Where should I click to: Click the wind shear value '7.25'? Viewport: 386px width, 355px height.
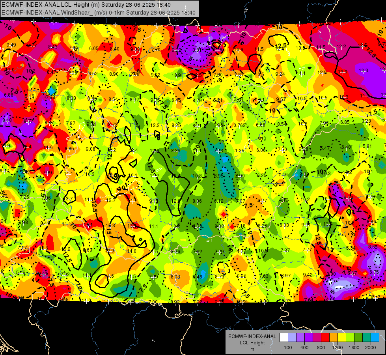click(x=24, y=197)
